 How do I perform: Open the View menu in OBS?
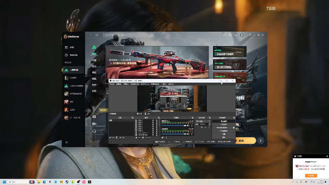click(x=126, y=84)
